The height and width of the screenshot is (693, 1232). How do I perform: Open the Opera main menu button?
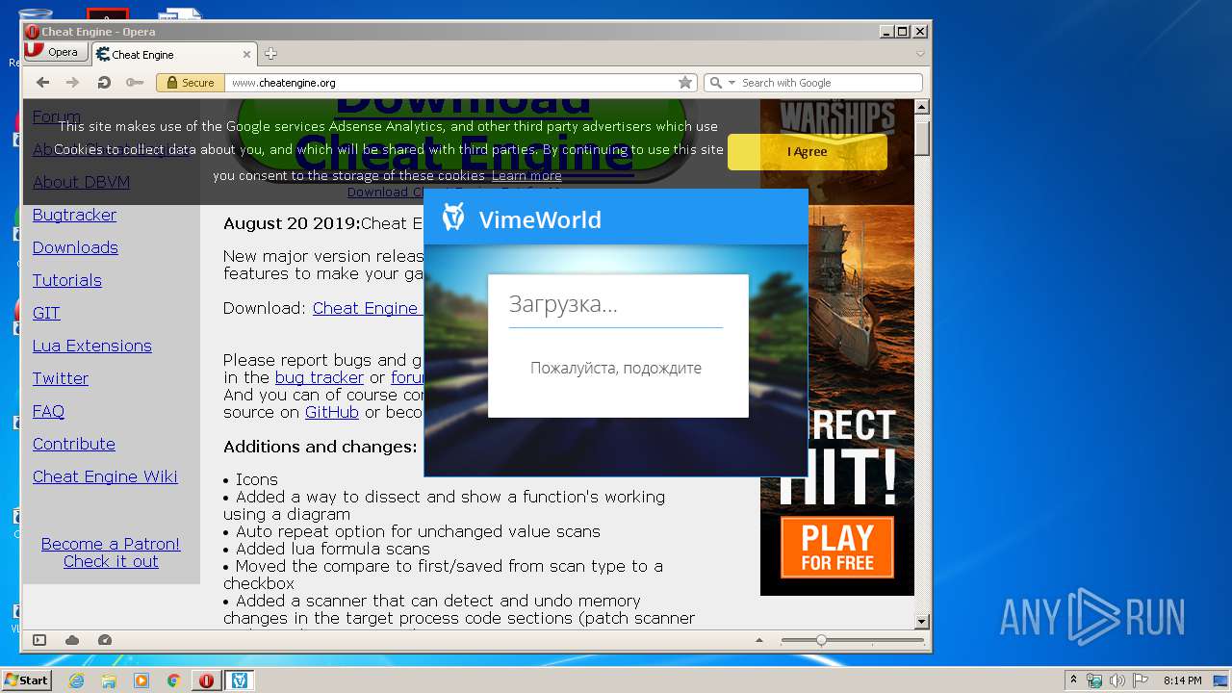point(54,53)
